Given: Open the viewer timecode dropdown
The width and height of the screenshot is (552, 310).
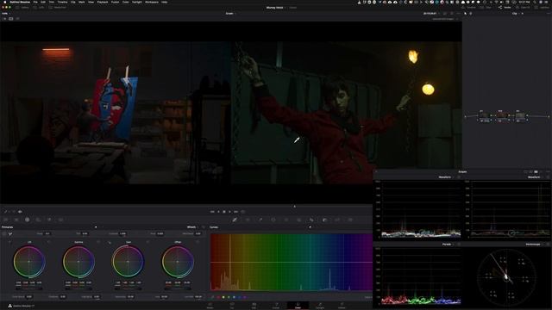Looking at the screenshot, I should (x=431, y=14).
